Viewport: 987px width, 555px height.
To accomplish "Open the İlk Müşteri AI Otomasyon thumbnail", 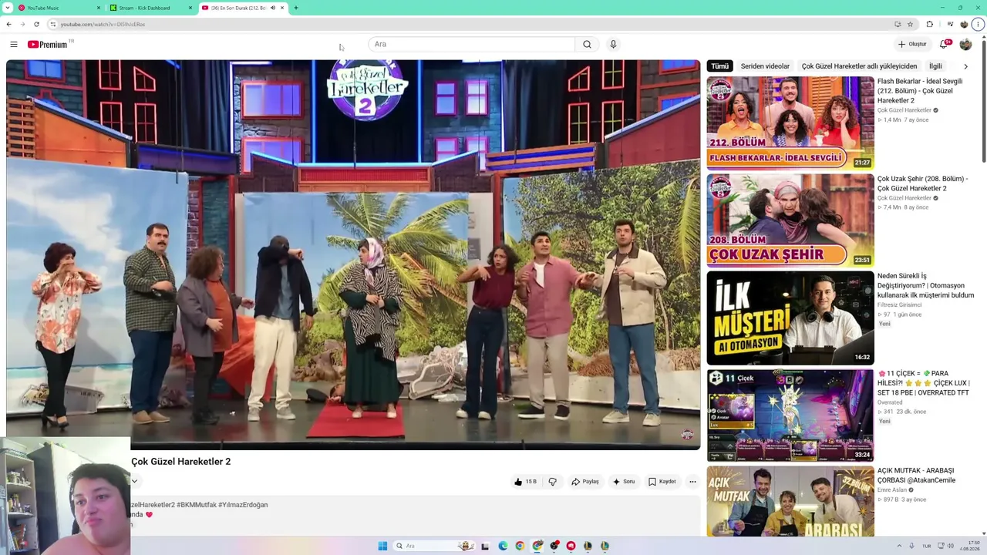I will point(790,318).
